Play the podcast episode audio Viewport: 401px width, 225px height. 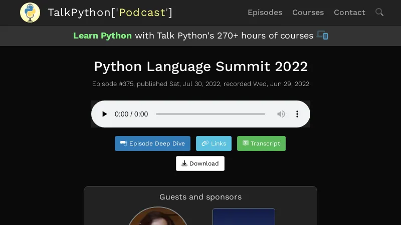pos(104,114)
